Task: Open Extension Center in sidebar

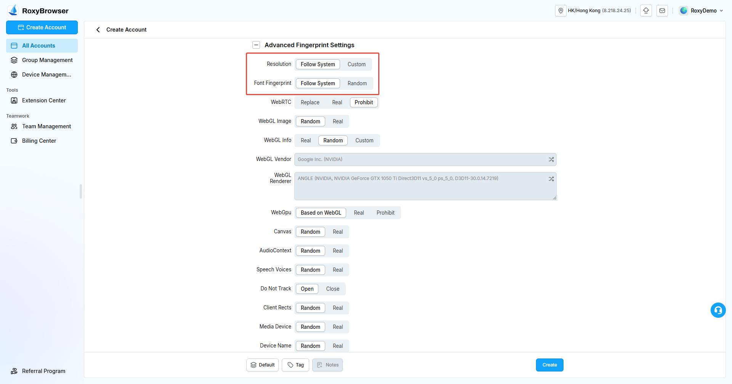Action: pos(42,100)
